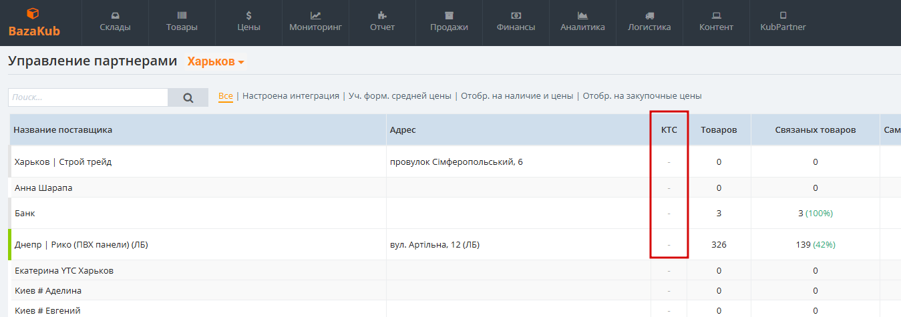Open the Финансы money menu icon
Viewport: 901px width, 317px height.
[516, 15]
